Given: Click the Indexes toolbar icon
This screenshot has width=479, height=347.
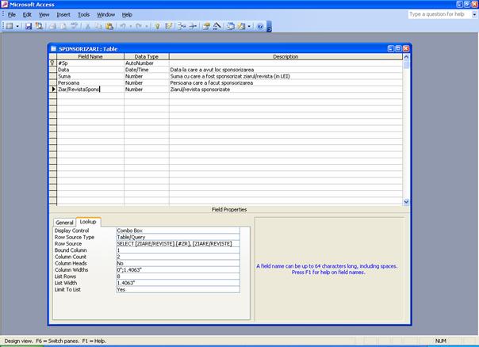Looking at the screenshot, I should tap(168, 26).
